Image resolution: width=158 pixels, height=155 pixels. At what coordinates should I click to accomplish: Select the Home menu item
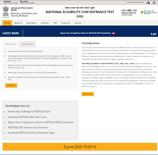[x=7, y=23]
